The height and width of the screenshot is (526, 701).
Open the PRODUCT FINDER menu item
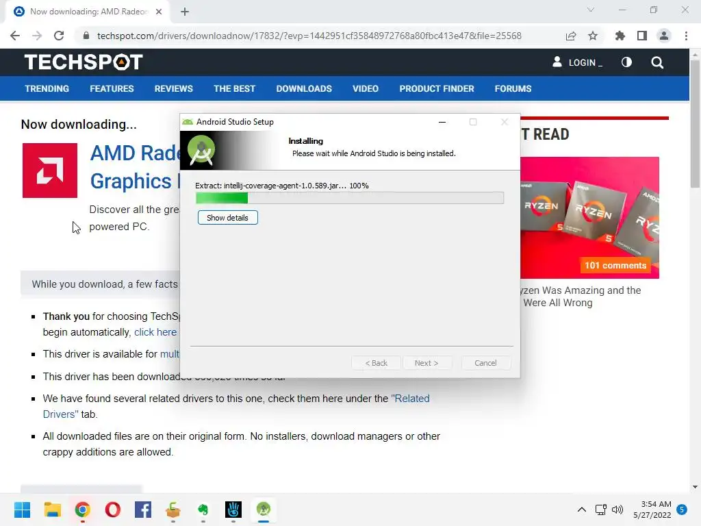pos(436,88)
